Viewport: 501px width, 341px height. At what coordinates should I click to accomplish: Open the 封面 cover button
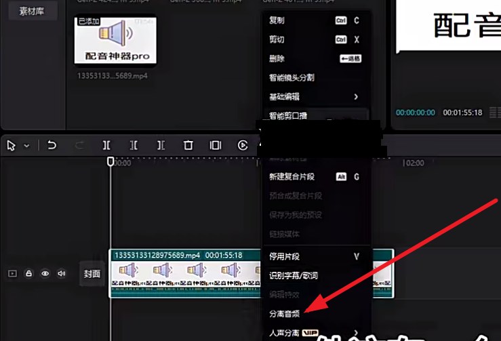click(x=92, y=274)
